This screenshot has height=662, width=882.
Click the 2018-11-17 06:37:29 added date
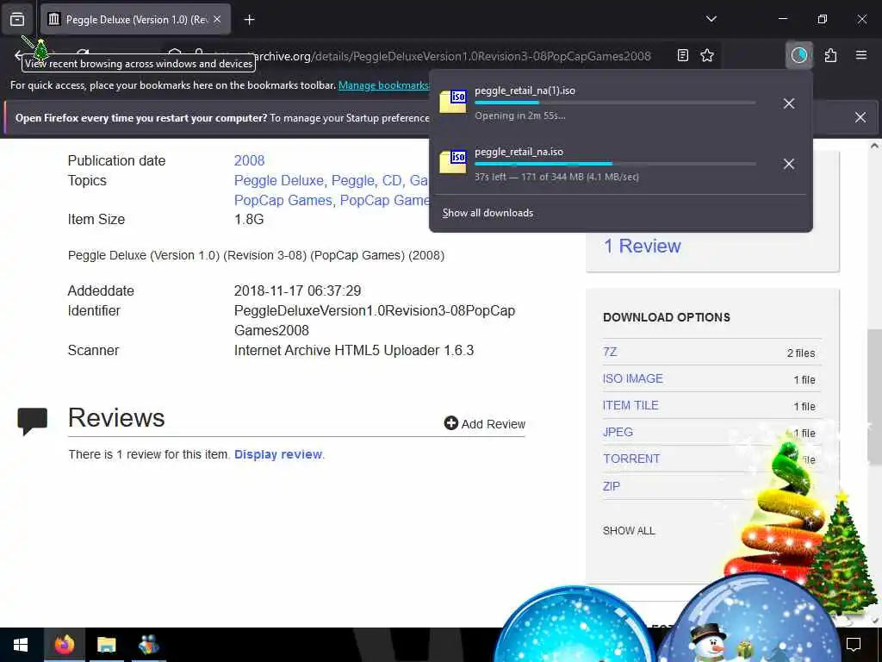coord(297,290)
